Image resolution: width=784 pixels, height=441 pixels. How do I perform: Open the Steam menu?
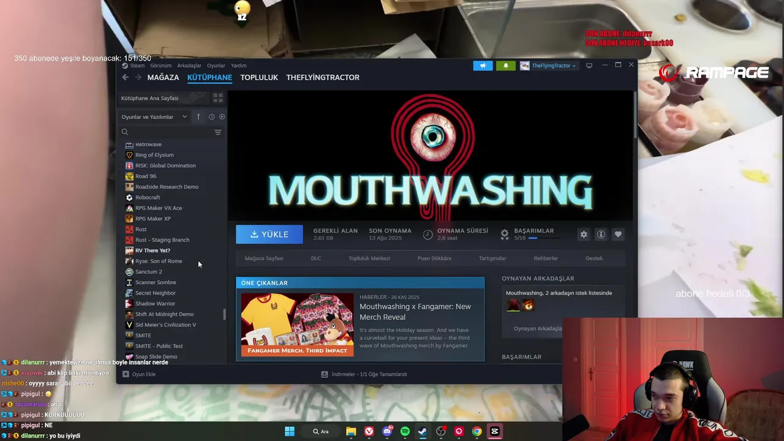(134, 66)
